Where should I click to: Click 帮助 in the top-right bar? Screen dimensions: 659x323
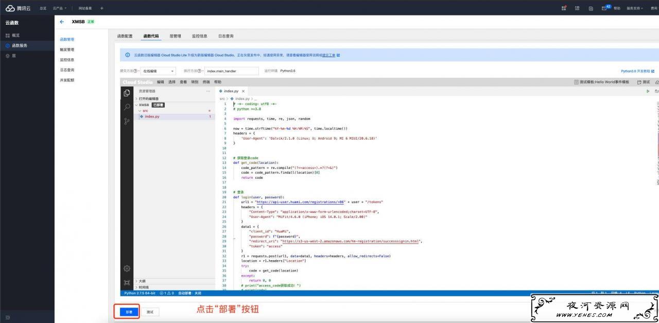pos(617,8)
